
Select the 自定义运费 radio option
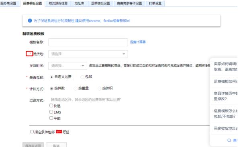(51, 77)
